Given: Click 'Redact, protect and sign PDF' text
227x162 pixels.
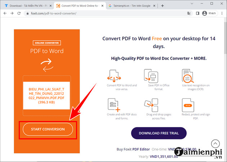Looking at the screenshot, I should [x=196, y=116].
